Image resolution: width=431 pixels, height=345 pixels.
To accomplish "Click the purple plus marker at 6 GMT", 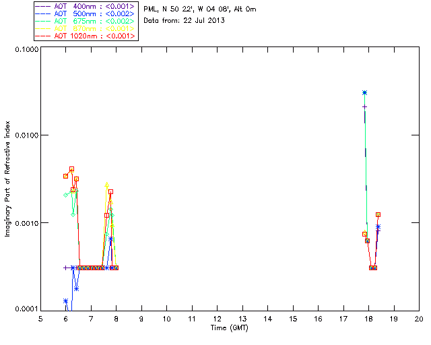I will pyautogui.click(x=66, y=268).
